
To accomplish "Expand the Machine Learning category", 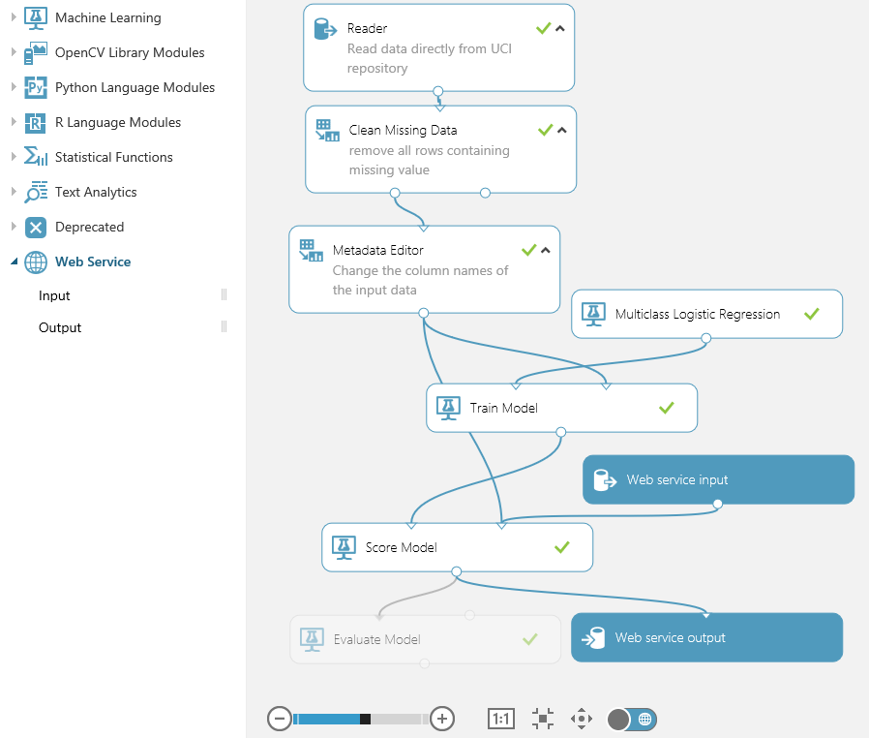I will click(x=14, y=17).
